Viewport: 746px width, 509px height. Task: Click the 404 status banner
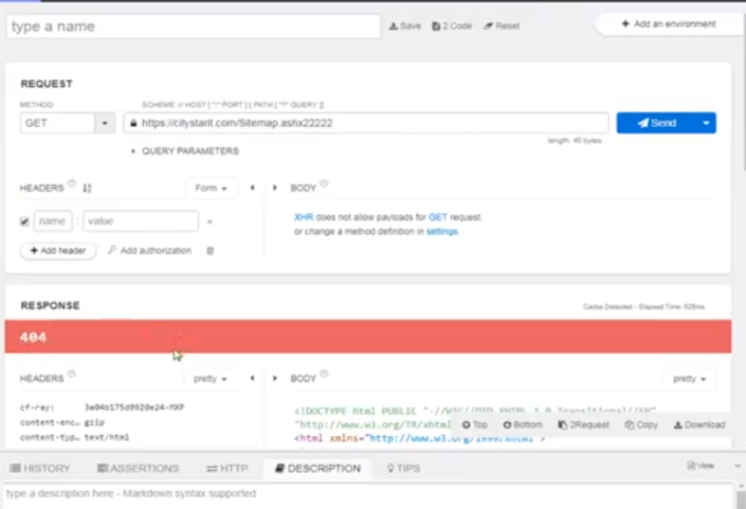(368, 336)
